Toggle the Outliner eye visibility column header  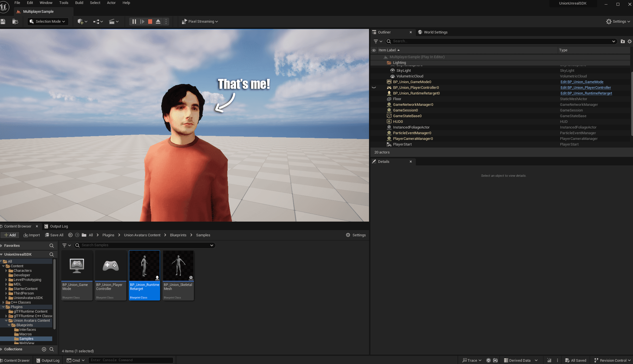[x=374, y=50]
